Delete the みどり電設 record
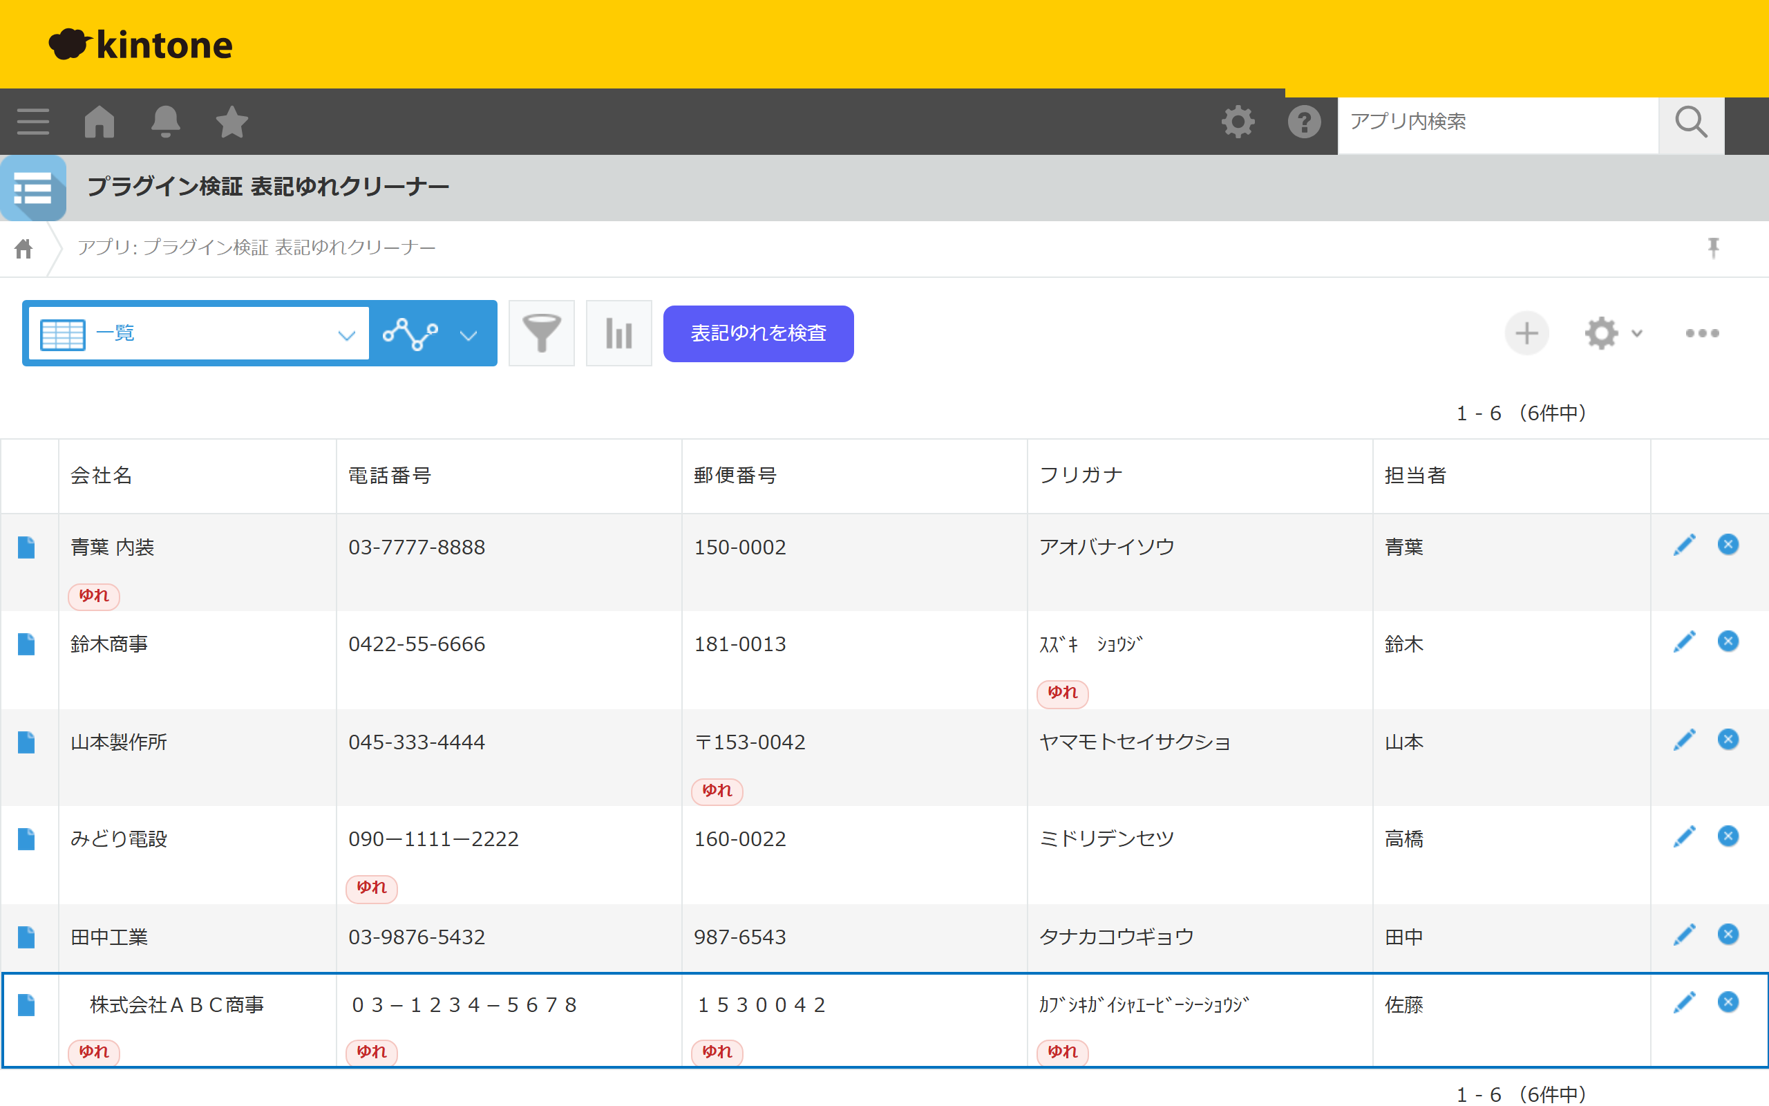Viewport: 1769px width, 1106px height. pyautogui.click(x=1728, y=835)
